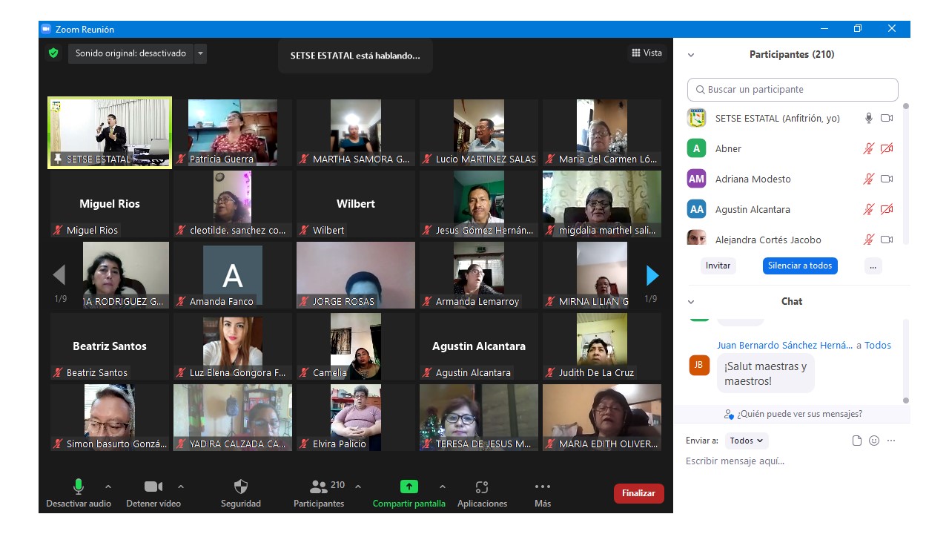949x534 pixels.
Task: Mute with the Desactivar audio microphone icon
Action: pos(78,487)
